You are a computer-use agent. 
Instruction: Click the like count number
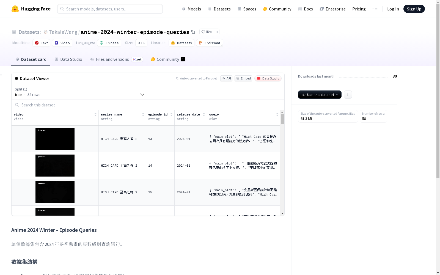point(217,32)
